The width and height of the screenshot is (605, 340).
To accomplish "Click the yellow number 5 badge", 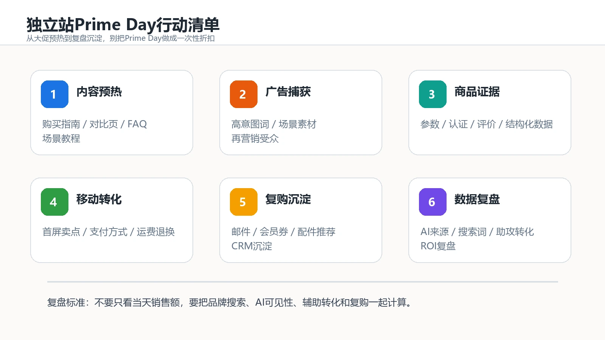I will pyautogui.click(x=244, y=202).
